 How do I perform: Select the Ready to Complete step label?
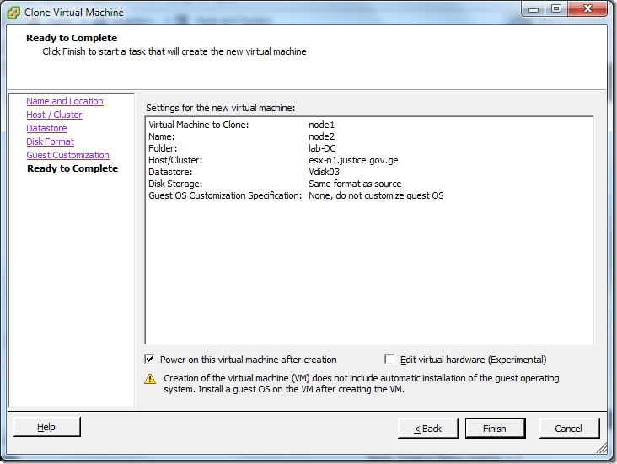[x=72, y=168]
